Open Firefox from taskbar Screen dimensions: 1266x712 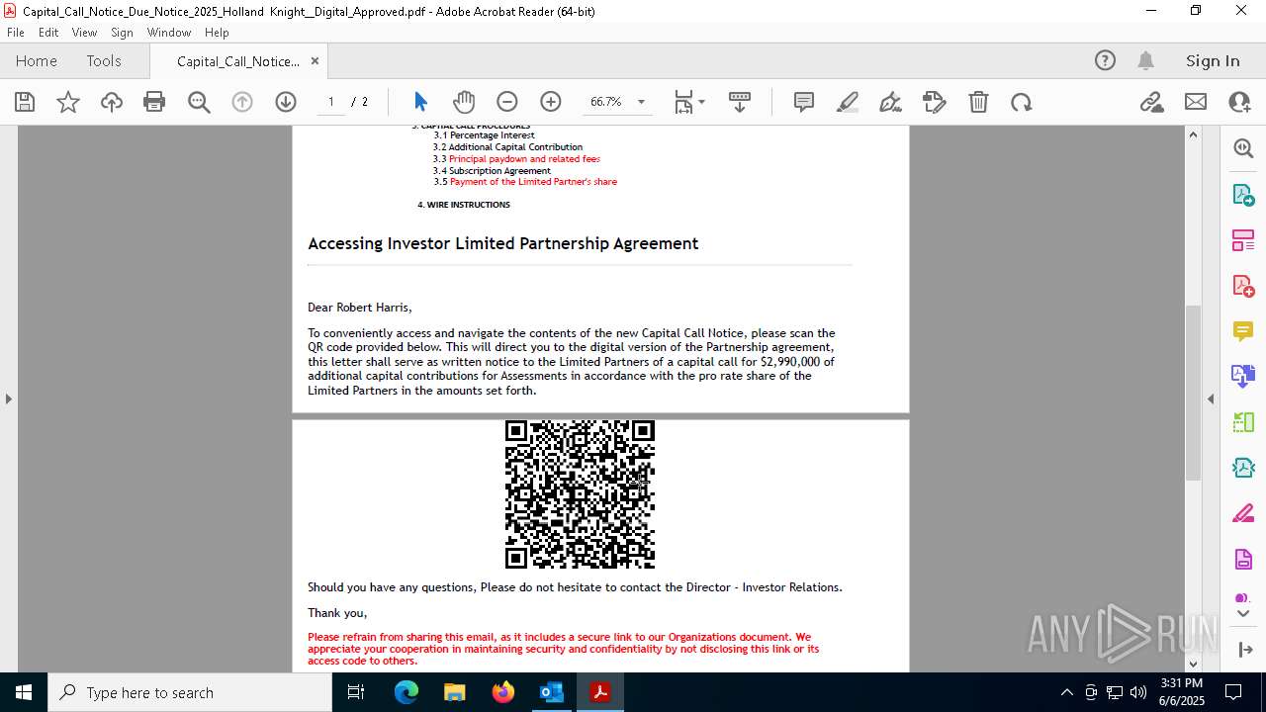pos(503,692)
